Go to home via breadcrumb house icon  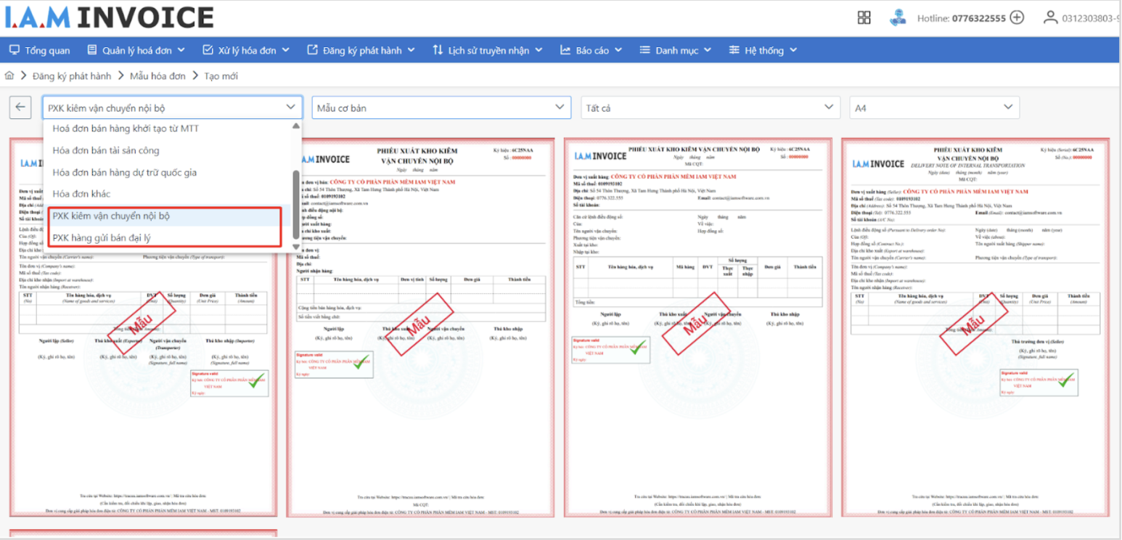10,75
